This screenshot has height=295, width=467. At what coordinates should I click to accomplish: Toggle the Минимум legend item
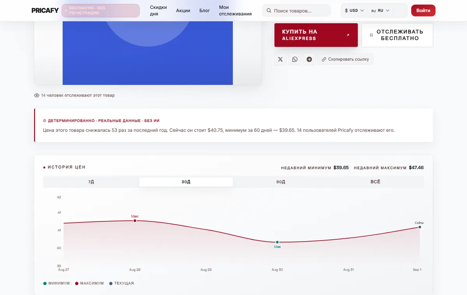56,283
